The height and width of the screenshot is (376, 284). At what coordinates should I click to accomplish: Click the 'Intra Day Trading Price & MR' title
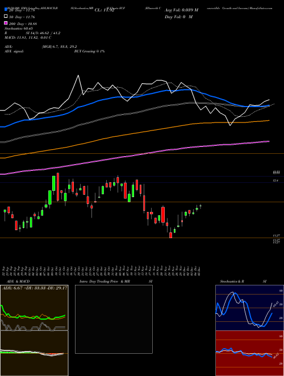[x=105, y=281]
